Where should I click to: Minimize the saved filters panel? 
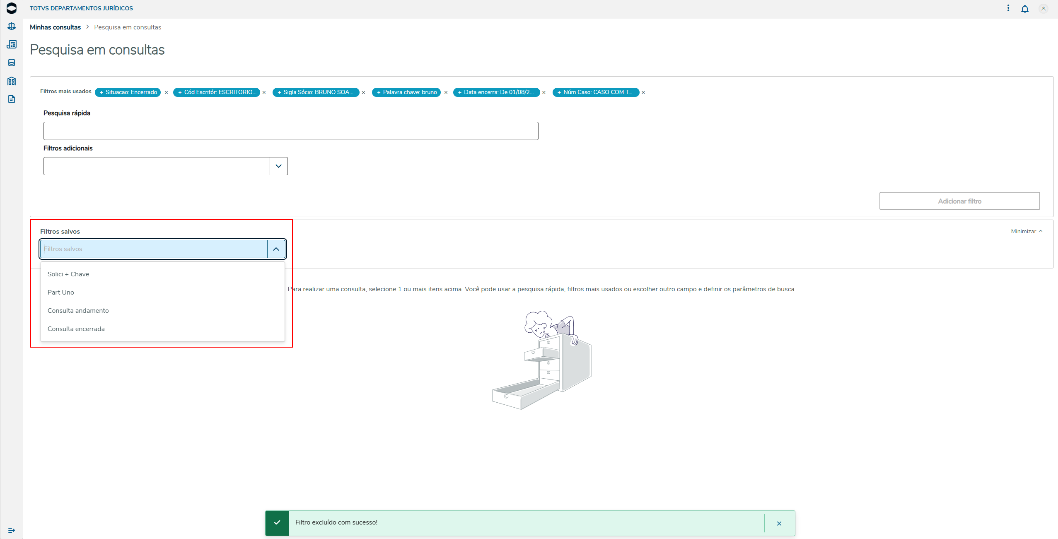click(x=1027, y=232)
